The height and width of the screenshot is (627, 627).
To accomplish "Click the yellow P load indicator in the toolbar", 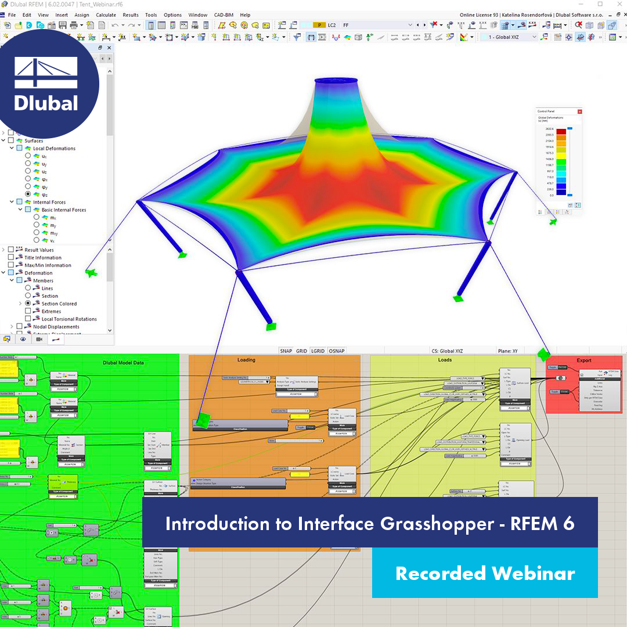I will click(x=319, y=25).
